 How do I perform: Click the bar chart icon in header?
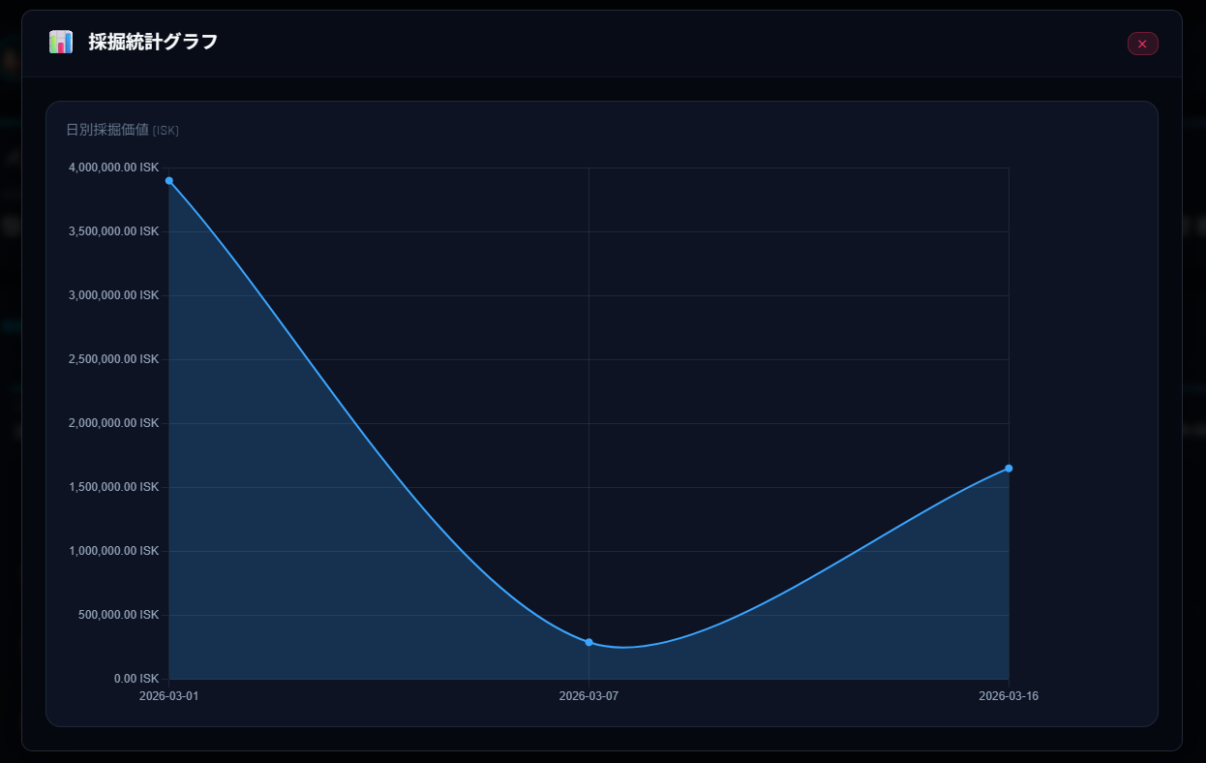tap(61, 43)
